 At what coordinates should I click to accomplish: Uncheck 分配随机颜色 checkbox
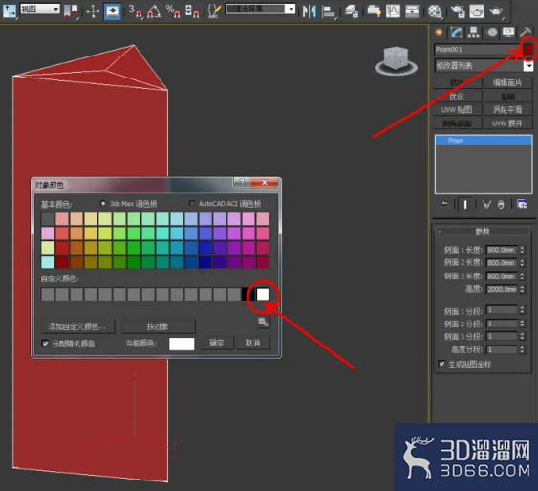[45, 343]
